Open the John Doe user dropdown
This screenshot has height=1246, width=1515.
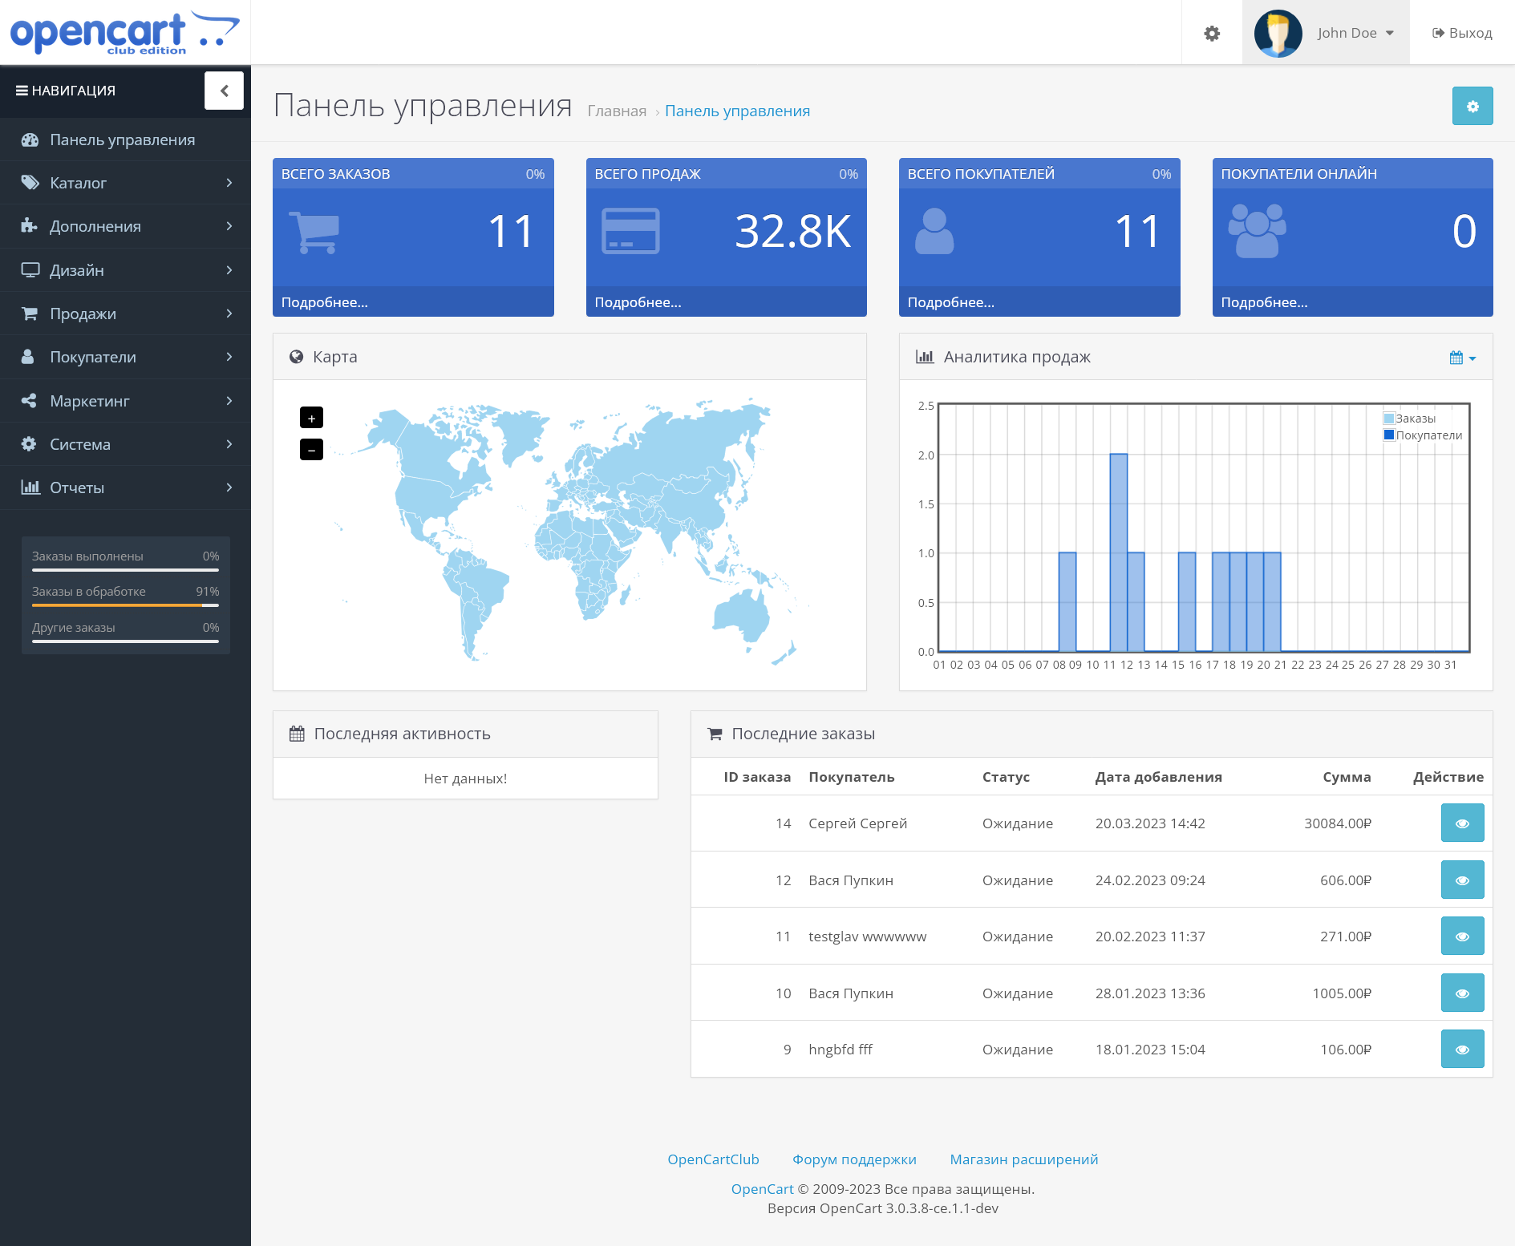[1355, 33]
